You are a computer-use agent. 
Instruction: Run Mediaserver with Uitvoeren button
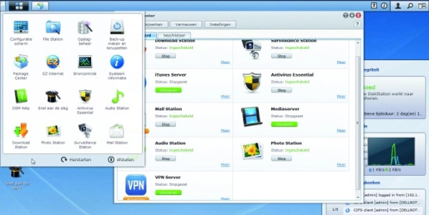[x=284, y=124]
